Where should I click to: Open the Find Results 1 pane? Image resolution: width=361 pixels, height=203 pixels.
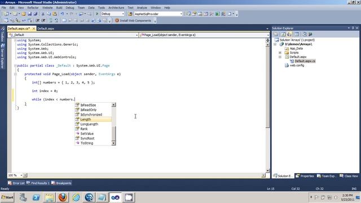point(38,183)
